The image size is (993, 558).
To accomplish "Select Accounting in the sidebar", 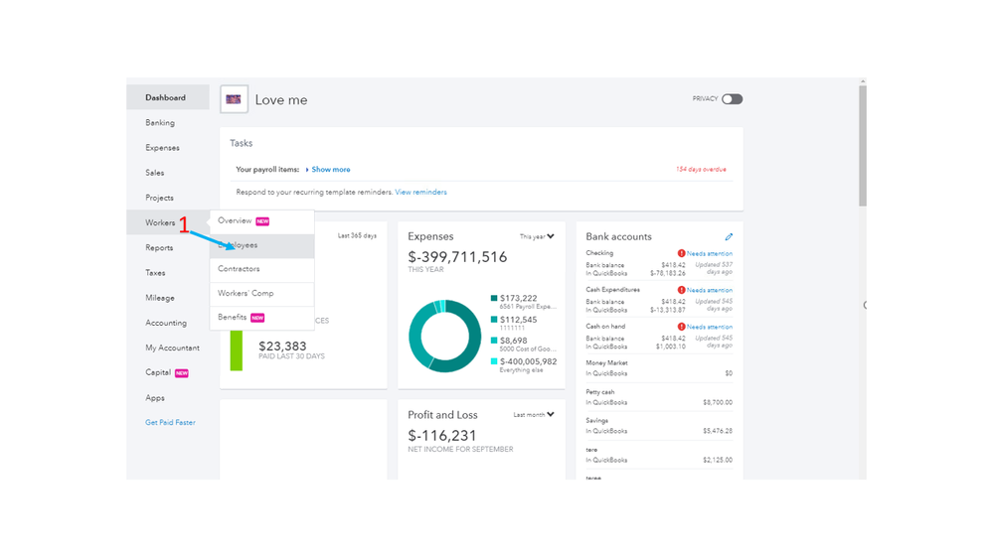I will 166,323.
